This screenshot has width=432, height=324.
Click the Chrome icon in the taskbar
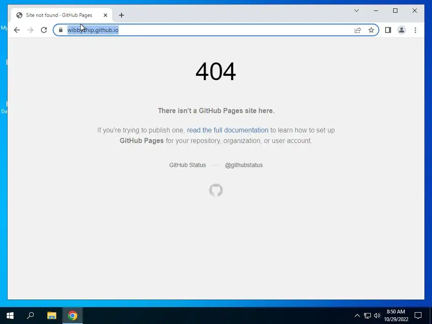click(x=73, y=316)
